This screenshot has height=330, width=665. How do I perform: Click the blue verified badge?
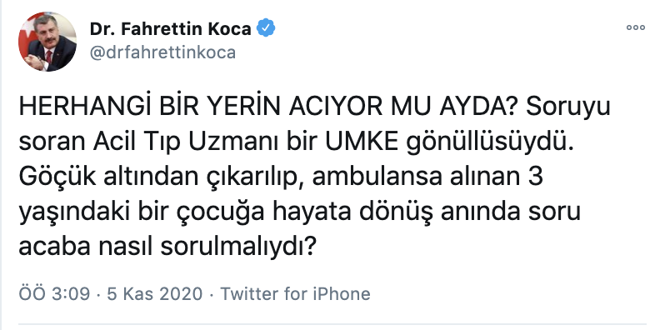click(x=267, y=28)
